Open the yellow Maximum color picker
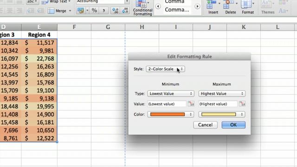This screenshot has width=297, height=167. tap(222, 115)
